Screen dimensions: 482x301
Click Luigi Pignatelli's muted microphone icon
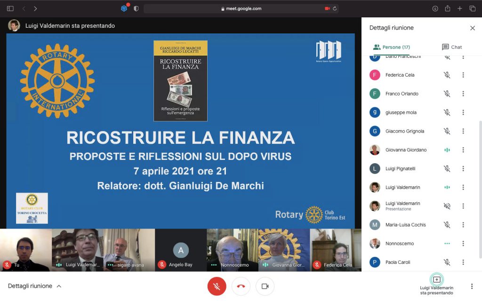(447, 169)
